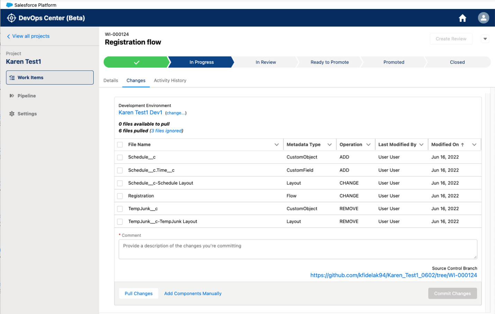
Task: Open the Activity History tab
Action: 170,81
